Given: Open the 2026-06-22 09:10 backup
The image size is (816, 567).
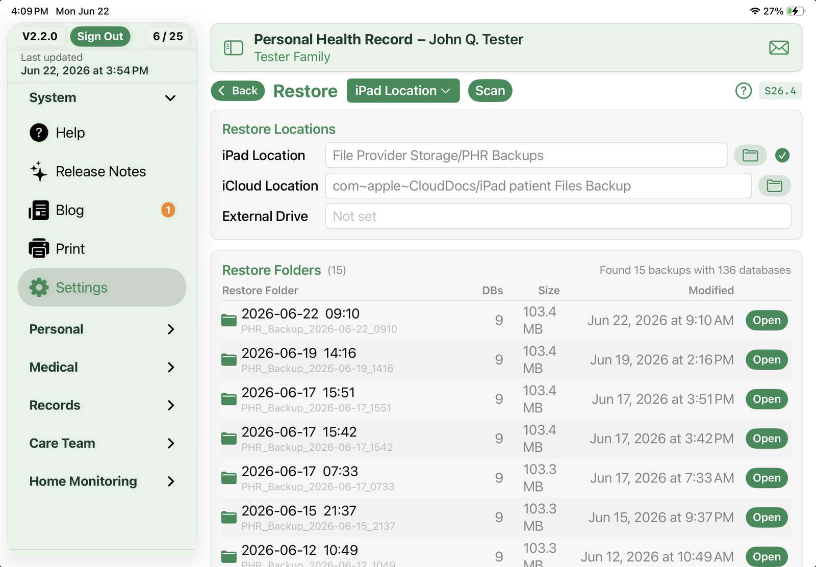Looking at the screenshot, I should tap(767, 320).
